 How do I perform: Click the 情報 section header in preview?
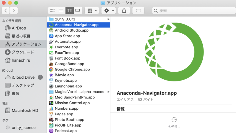tap(121, 109)
